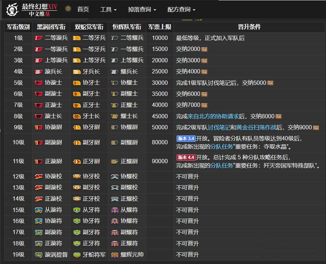Click the 漩涡提督 rank insignia icon

(39, 255)
